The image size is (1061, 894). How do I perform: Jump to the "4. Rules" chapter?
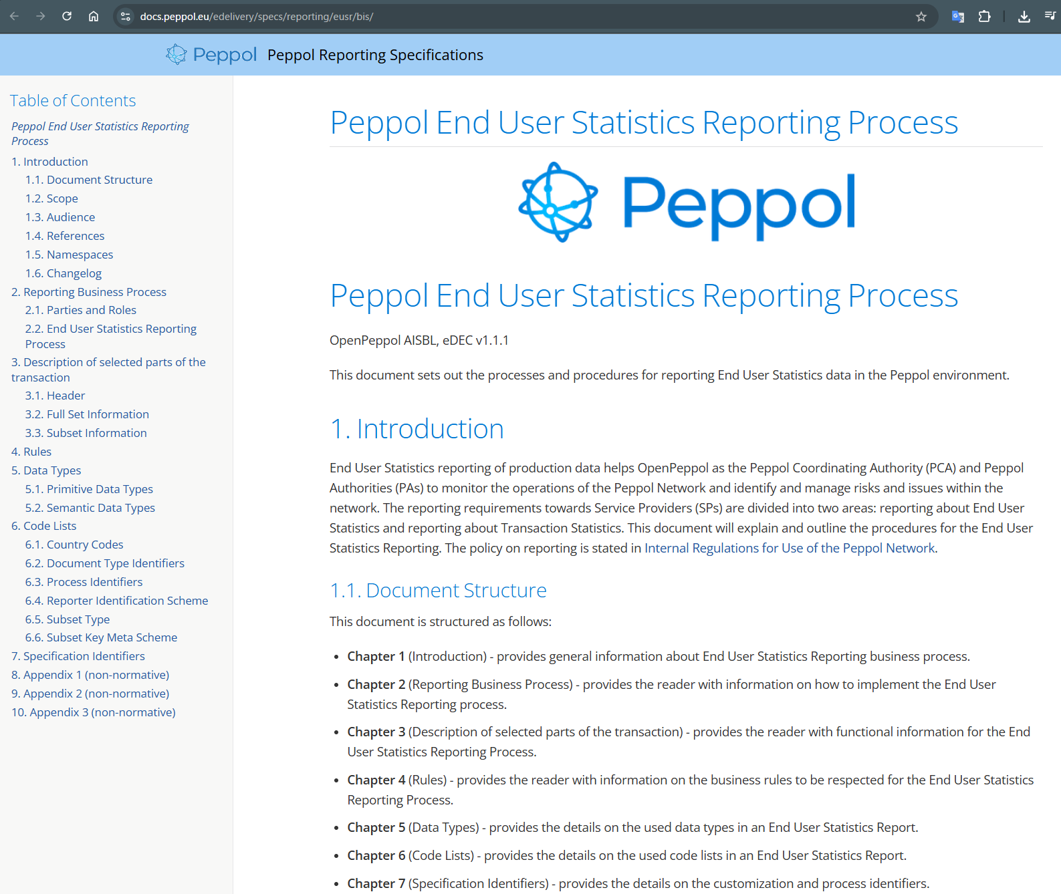point(31,451)
